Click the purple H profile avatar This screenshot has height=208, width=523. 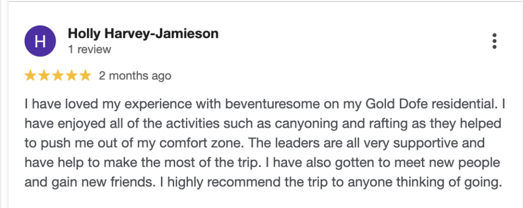(x=40, y=41)
